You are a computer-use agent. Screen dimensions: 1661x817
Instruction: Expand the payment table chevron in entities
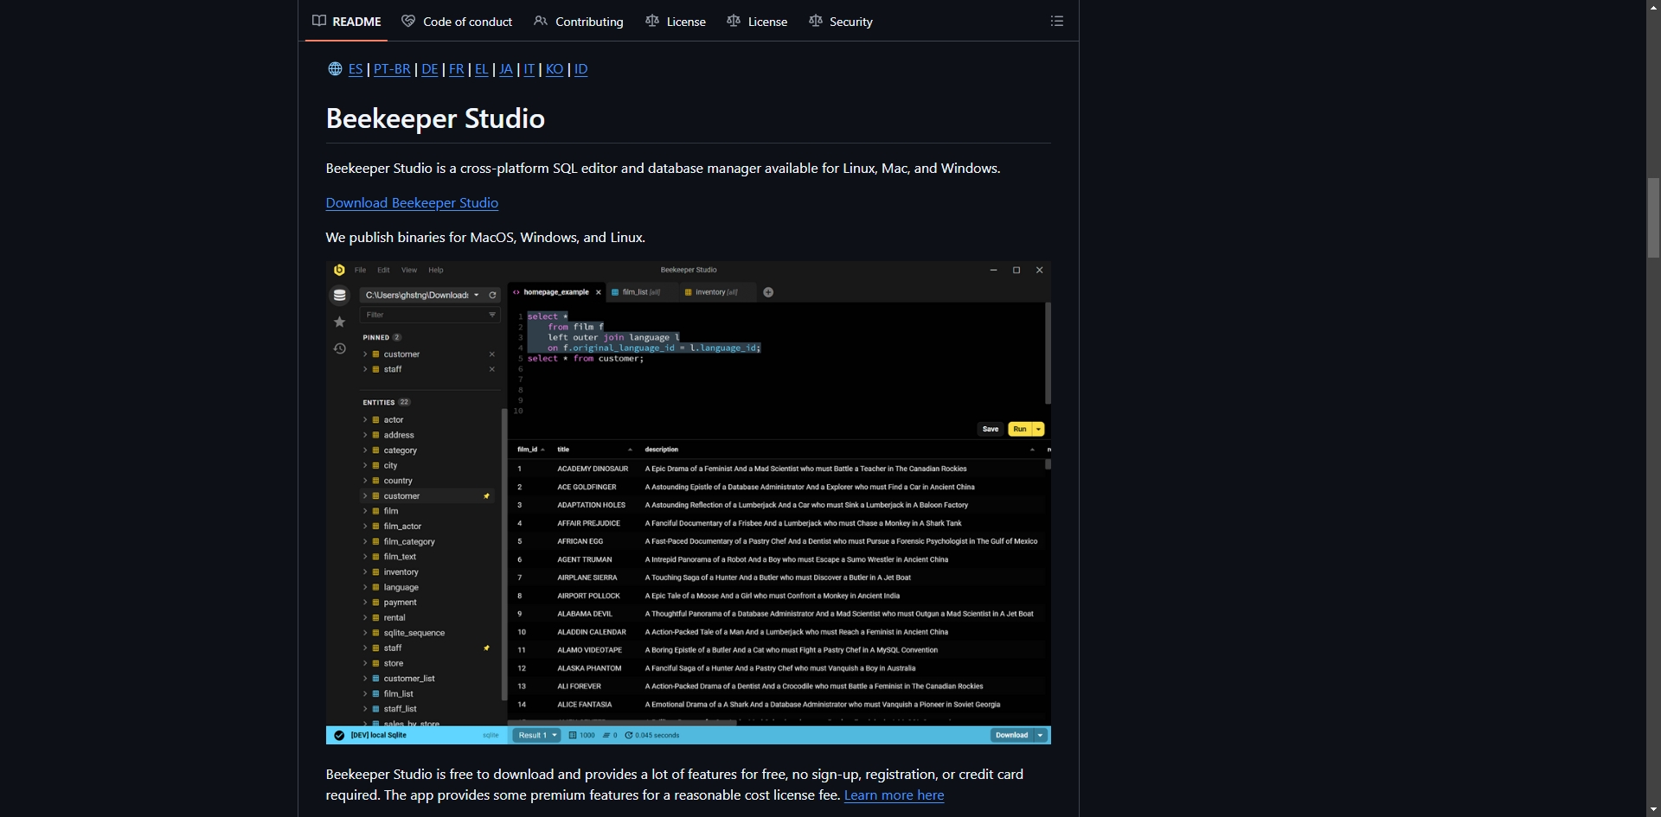[x=365, y=603]
